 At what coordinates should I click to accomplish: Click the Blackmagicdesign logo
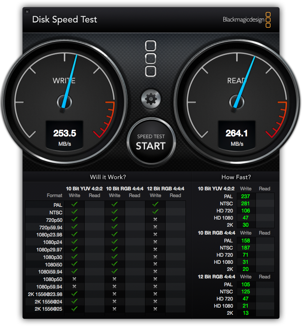[247, 20]
